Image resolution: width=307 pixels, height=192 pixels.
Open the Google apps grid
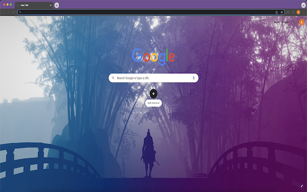(x=294, y=23)
